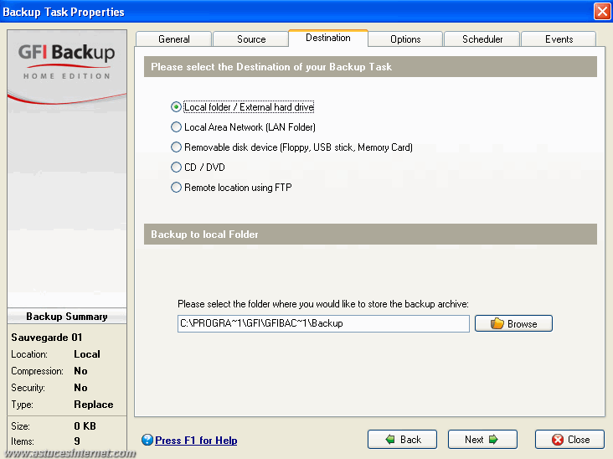Click the Type value Replace
This screenshot has width=613, height=459.
tap(94, 405)
